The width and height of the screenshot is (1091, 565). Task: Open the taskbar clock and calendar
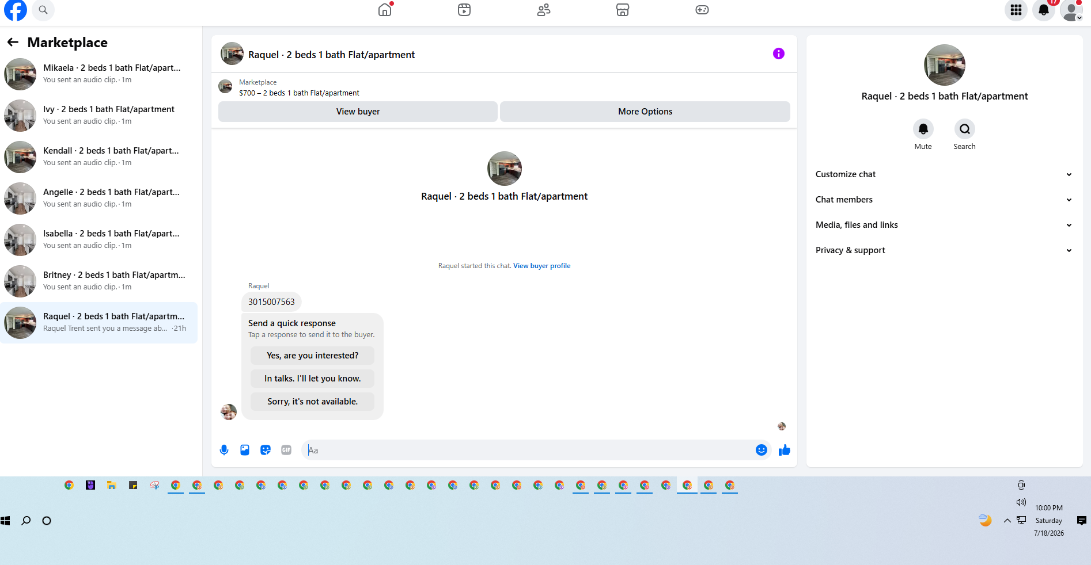[x=1049, y=520]
